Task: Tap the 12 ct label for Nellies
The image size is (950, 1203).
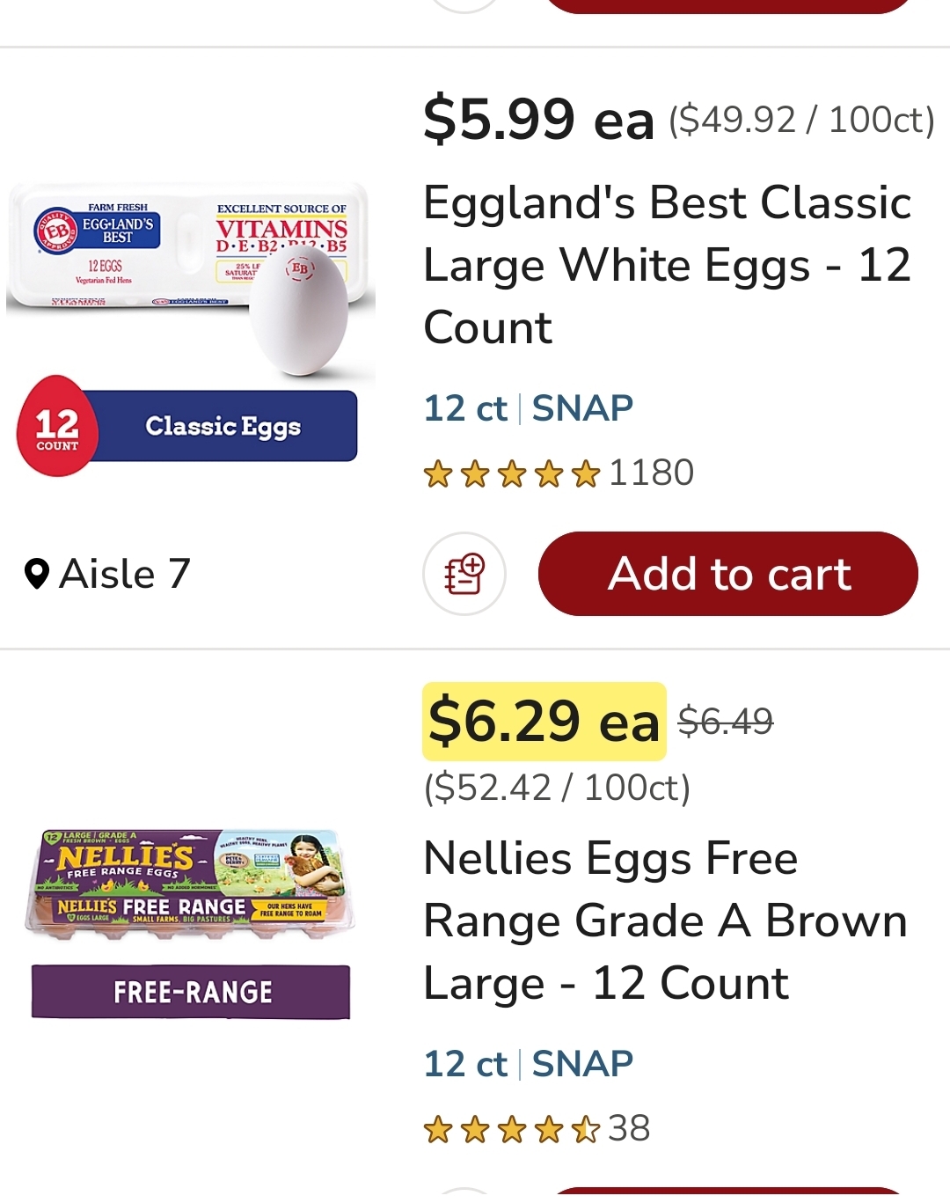Action: 465,1064
